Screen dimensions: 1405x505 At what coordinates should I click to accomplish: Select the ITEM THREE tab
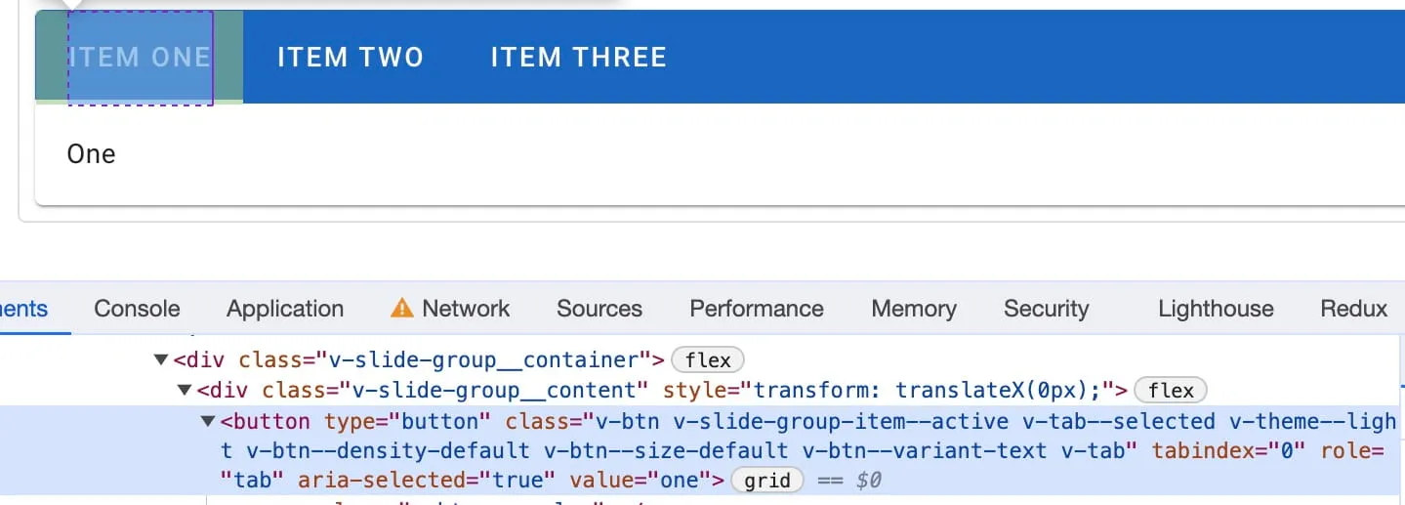point(578,58)
